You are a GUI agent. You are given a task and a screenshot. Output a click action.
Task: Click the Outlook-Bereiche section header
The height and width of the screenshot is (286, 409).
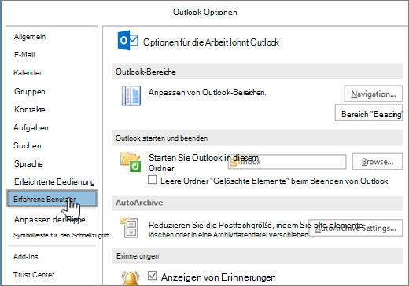tap(257, 71)
